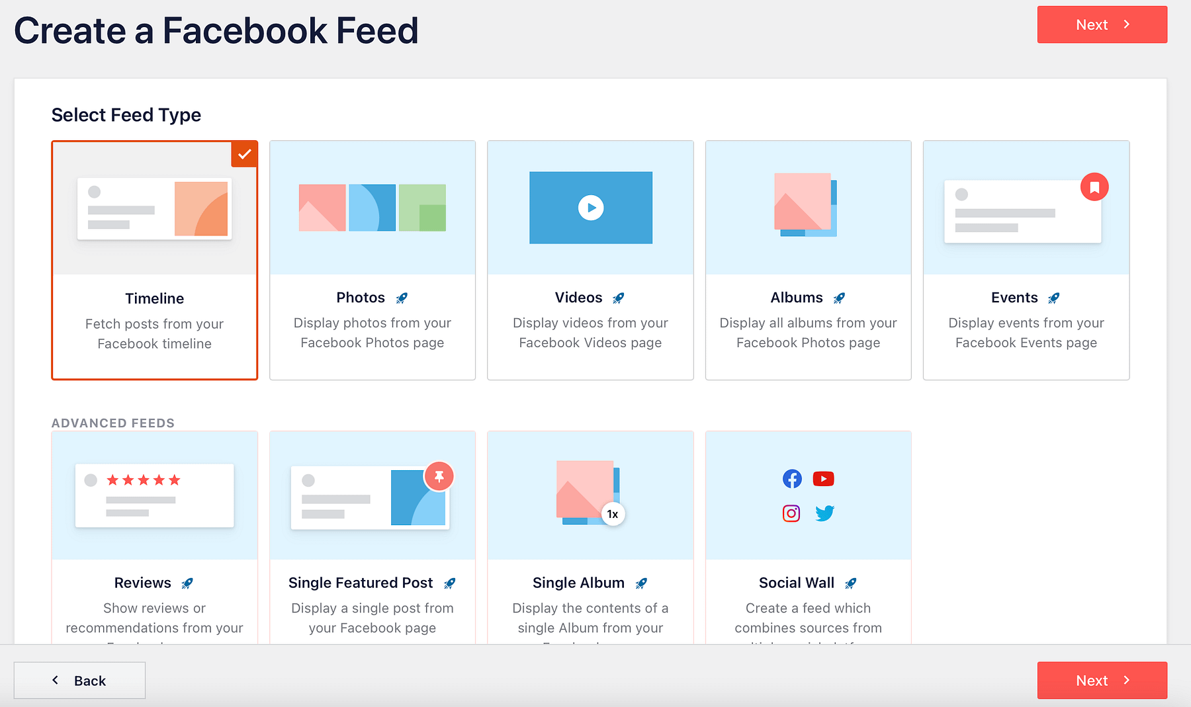
Task: Click the Twitter icon on Social Wall card
Action: (x=825, y=513)
